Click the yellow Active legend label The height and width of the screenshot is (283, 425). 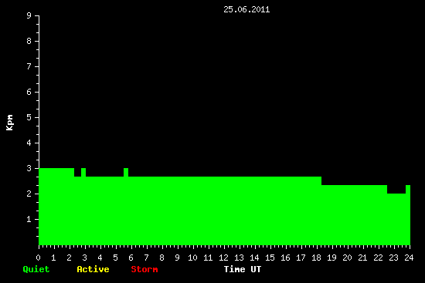point(93,269)
